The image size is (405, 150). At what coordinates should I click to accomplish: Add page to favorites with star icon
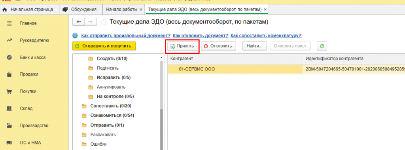point(103,22)
